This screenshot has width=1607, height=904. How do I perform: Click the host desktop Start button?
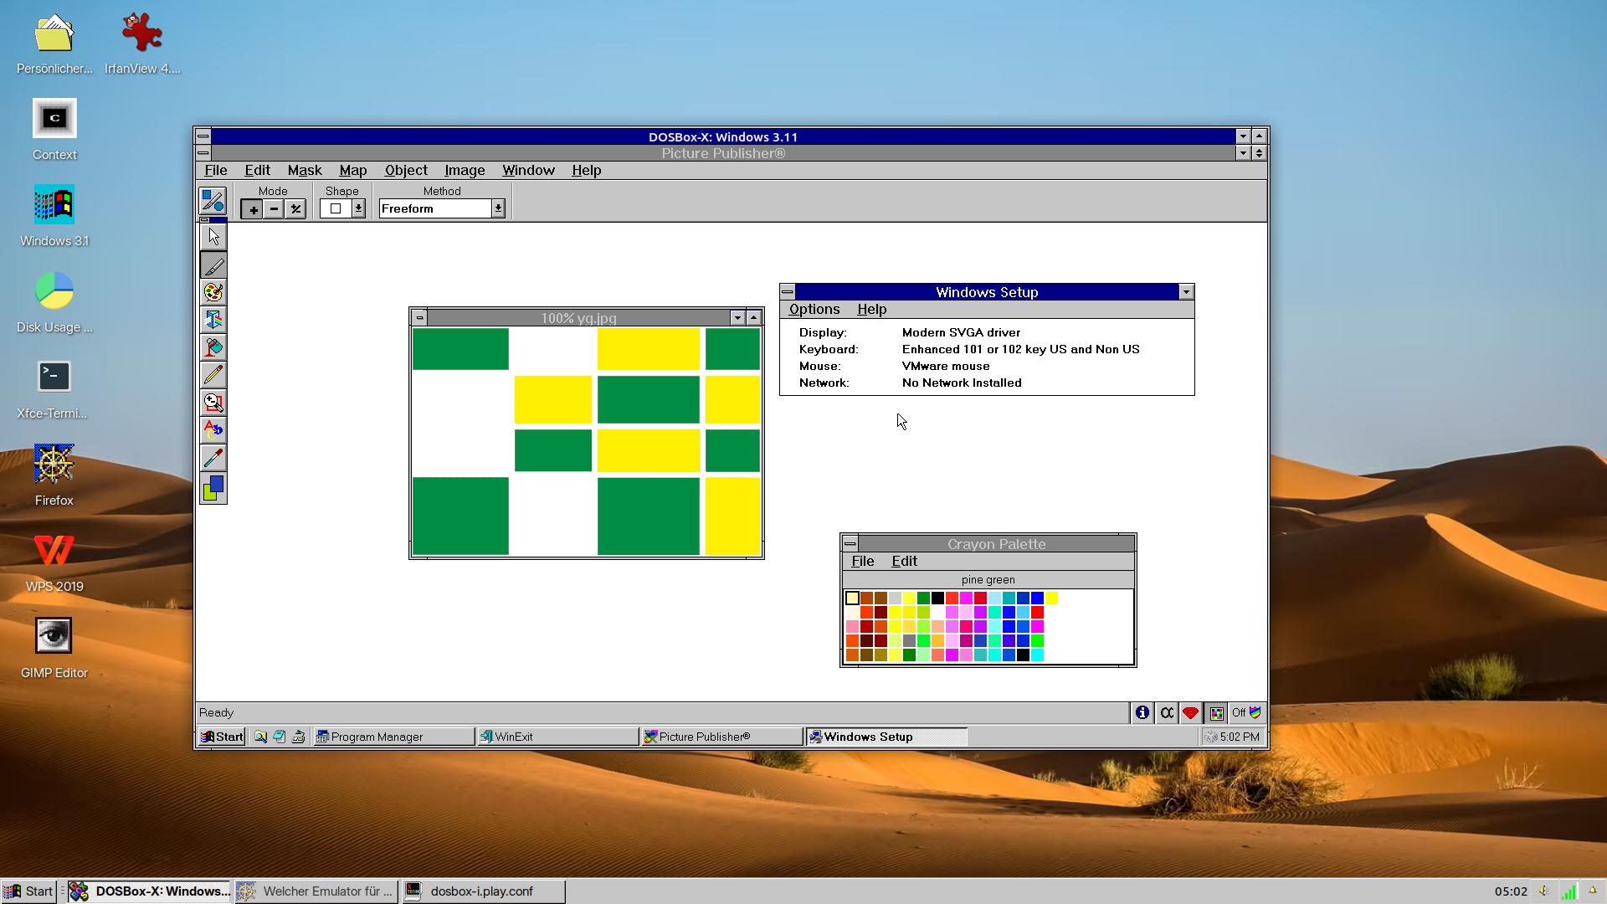[28, 891]
